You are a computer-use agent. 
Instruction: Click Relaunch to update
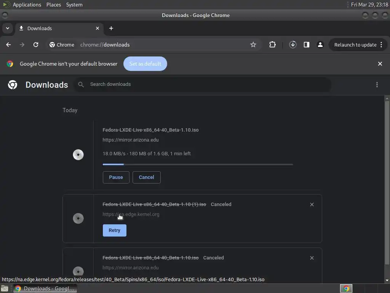pyautogui.click(x=355, y=45)
